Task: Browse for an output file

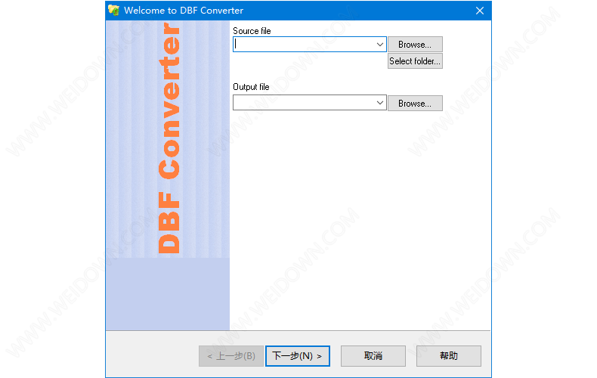Action: (415, 104)
